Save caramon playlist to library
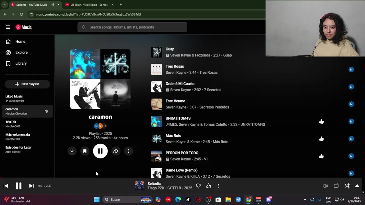Viewport: 365px width, 205px height. tap(85, 151)
